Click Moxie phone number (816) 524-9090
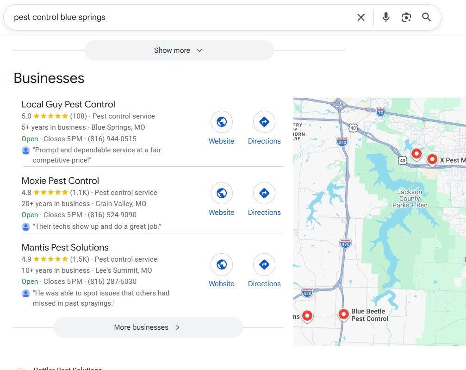The image size is (466, 370). point(112,215)
